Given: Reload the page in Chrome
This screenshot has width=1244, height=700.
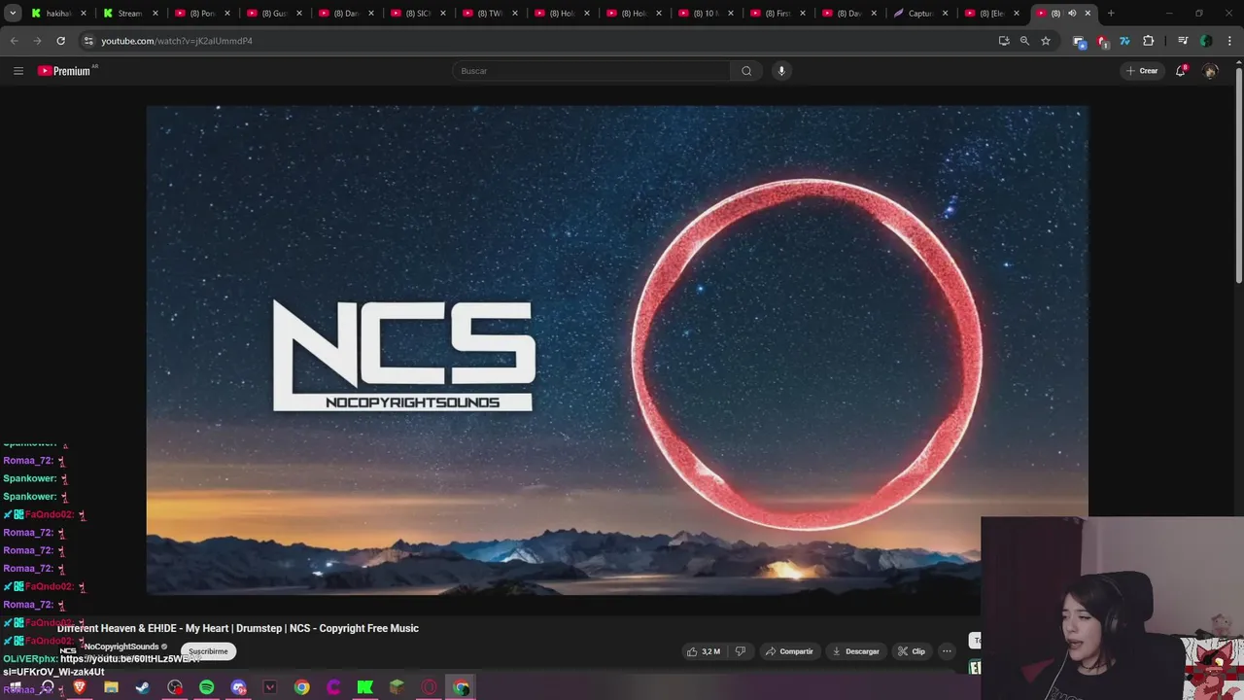Looking at the screenshot, I should tap(60, 41).
